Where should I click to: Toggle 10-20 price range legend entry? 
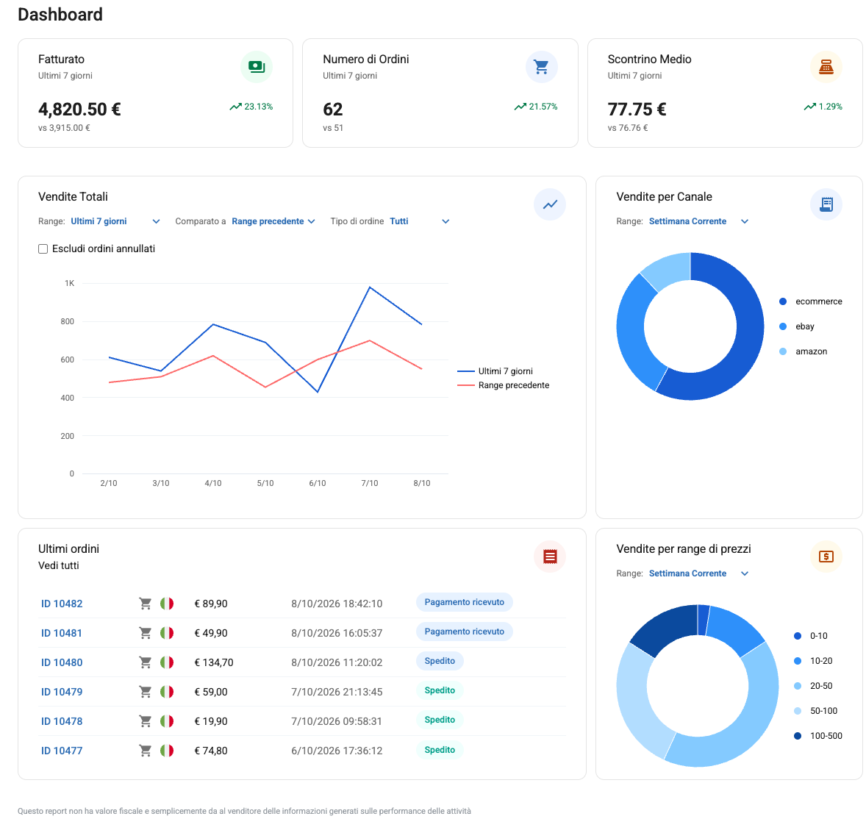[x=813, y=660]
